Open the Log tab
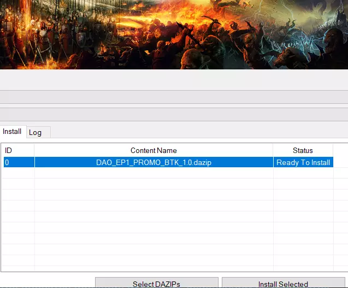Screen dimensions: 348x288 tap(38, 133)
